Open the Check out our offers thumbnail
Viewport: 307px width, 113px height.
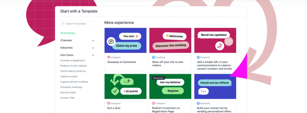click(215, 86)
